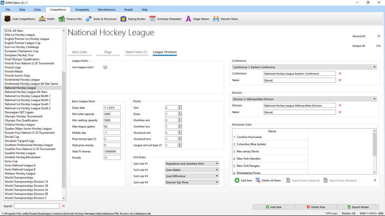Open the People menu tab

click(129, 9)
